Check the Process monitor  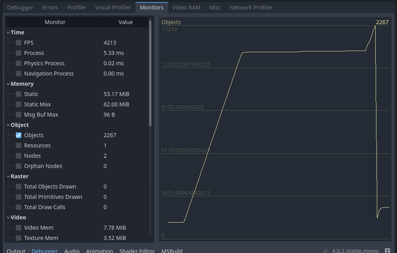(18, 53)
